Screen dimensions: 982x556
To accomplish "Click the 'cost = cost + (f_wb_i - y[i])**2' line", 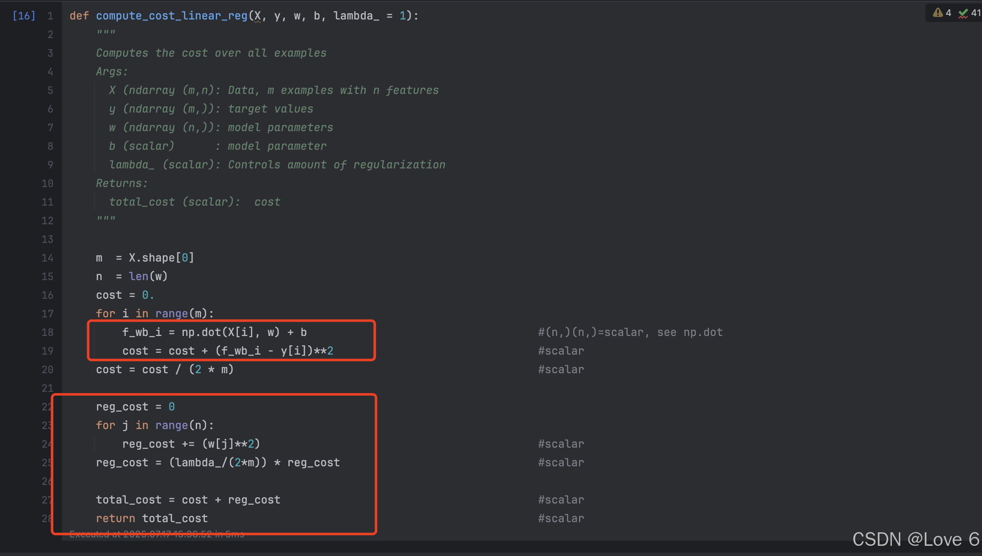I will coord(228,351).
